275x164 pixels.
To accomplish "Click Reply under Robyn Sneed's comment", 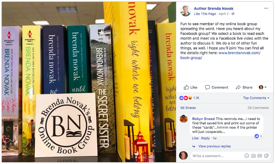I will click(205, 138).
